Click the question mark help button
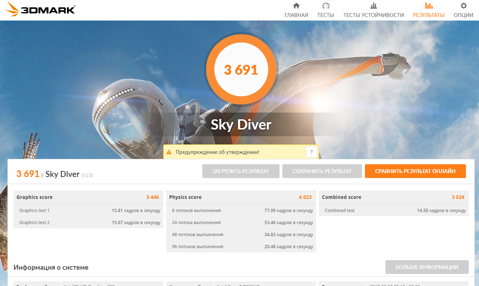Viewport: 479px width, 286px height. coord(311,152)
